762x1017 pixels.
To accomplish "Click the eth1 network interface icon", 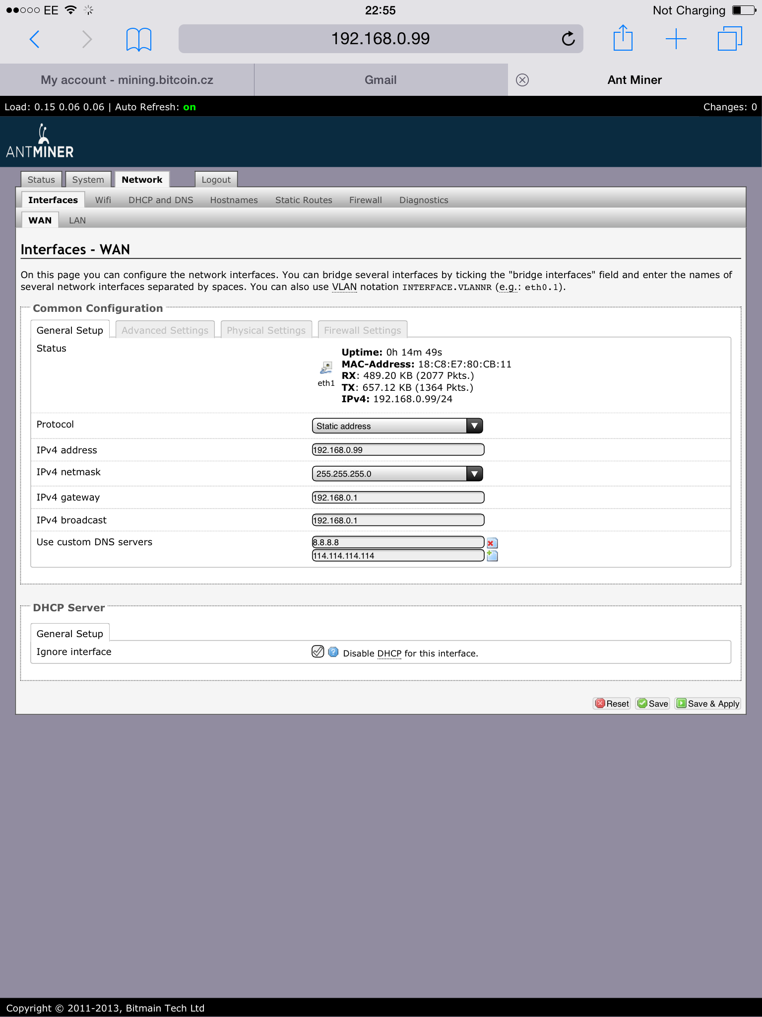I will [326, 368].
